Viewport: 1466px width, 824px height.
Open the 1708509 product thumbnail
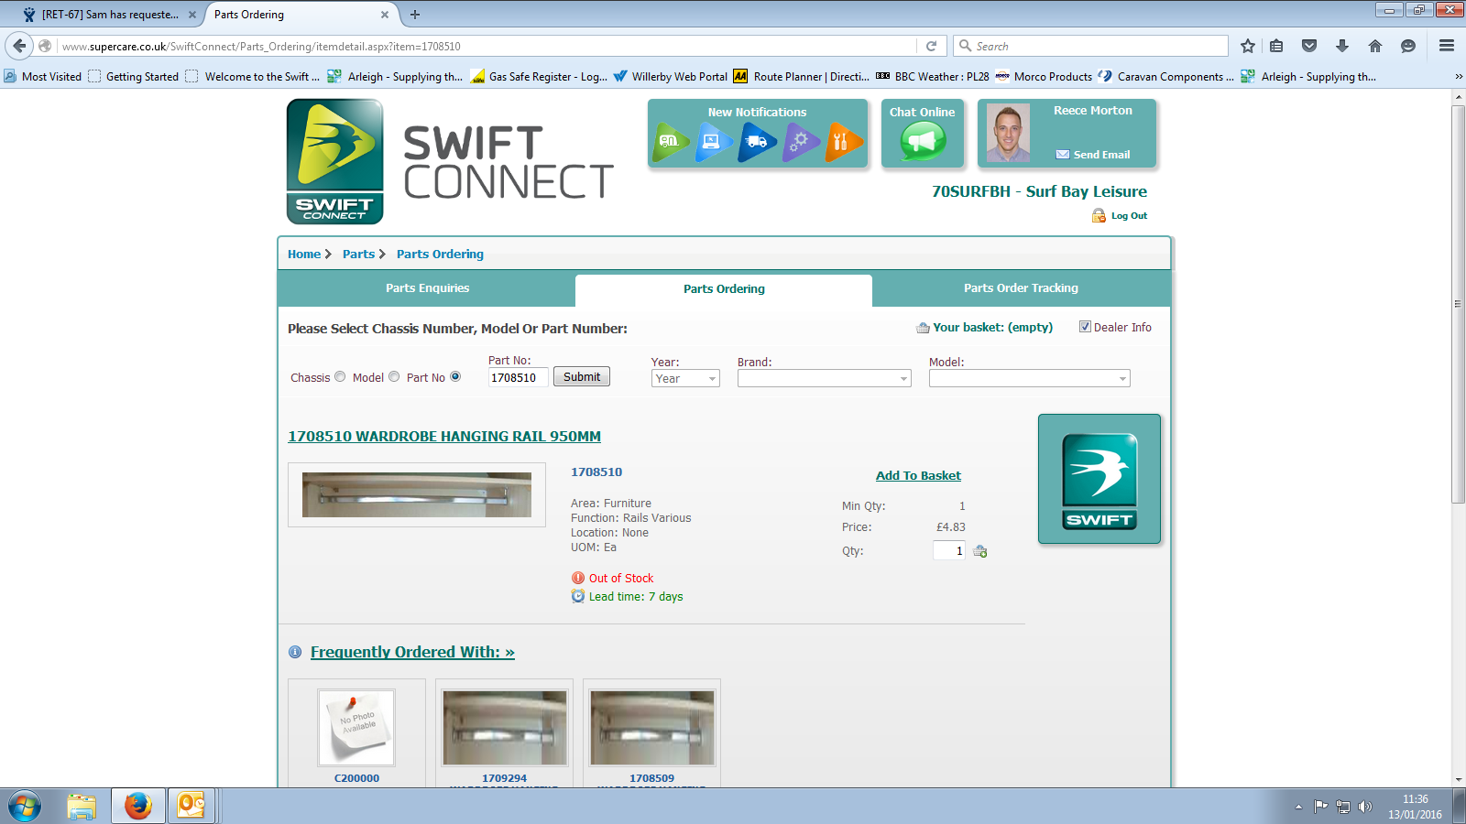652,728
